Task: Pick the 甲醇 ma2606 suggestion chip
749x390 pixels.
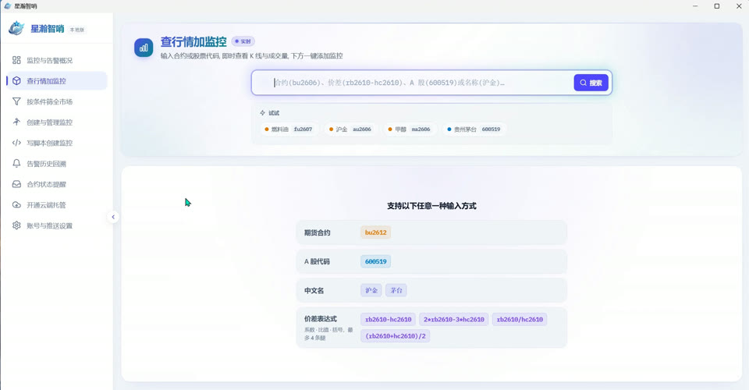Action: [x=410, y=129]
